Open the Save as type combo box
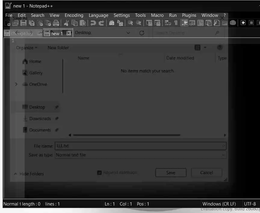Image resolution: width=260 pixels, height=213 pixels. [141, 155]
